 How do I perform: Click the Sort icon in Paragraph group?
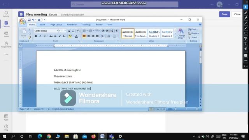[112, 31]
